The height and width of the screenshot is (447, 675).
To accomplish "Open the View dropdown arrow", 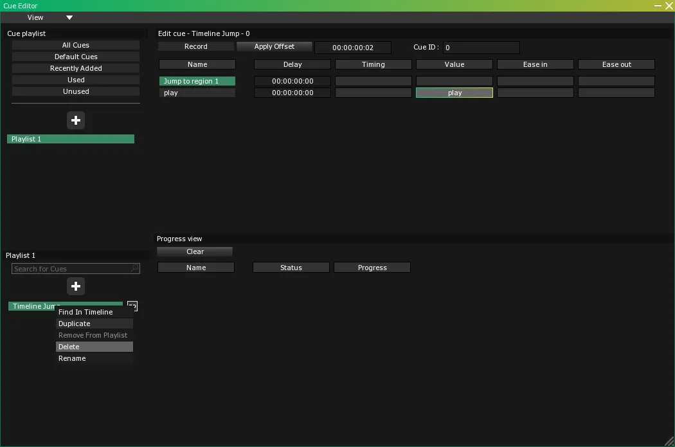I will coord(69,17).
